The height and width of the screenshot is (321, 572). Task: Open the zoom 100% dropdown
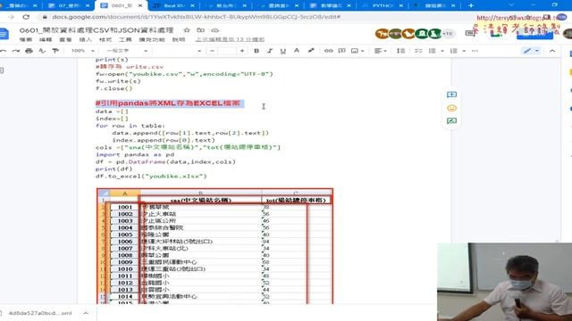point(82,51)
